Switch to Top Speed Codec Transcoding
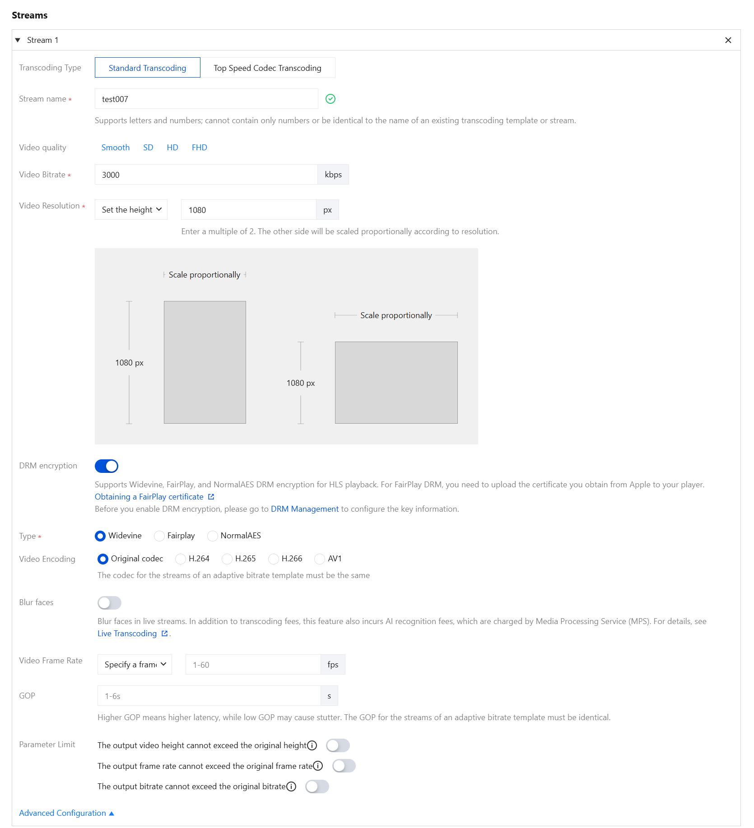 pyautogui.click(x=267, y=68)
